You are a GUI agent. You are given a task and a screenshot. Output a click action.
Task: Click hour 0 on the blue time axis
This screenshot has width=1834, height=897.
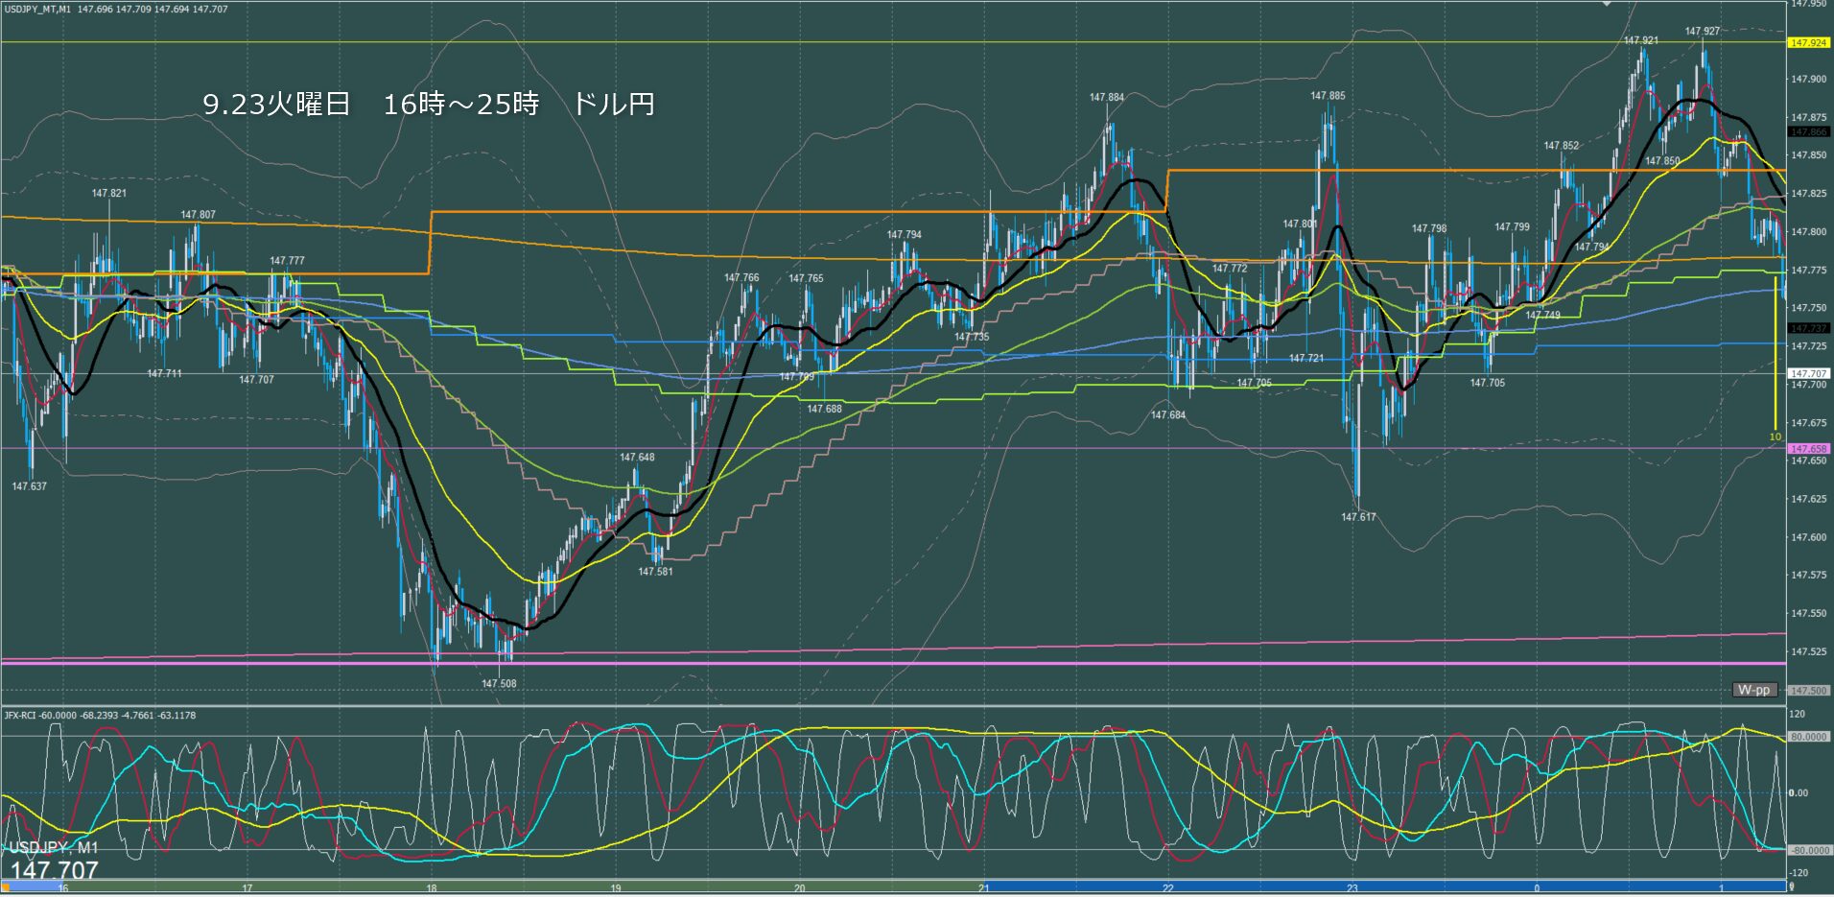pyautogui.click(x=1537, y=888)
